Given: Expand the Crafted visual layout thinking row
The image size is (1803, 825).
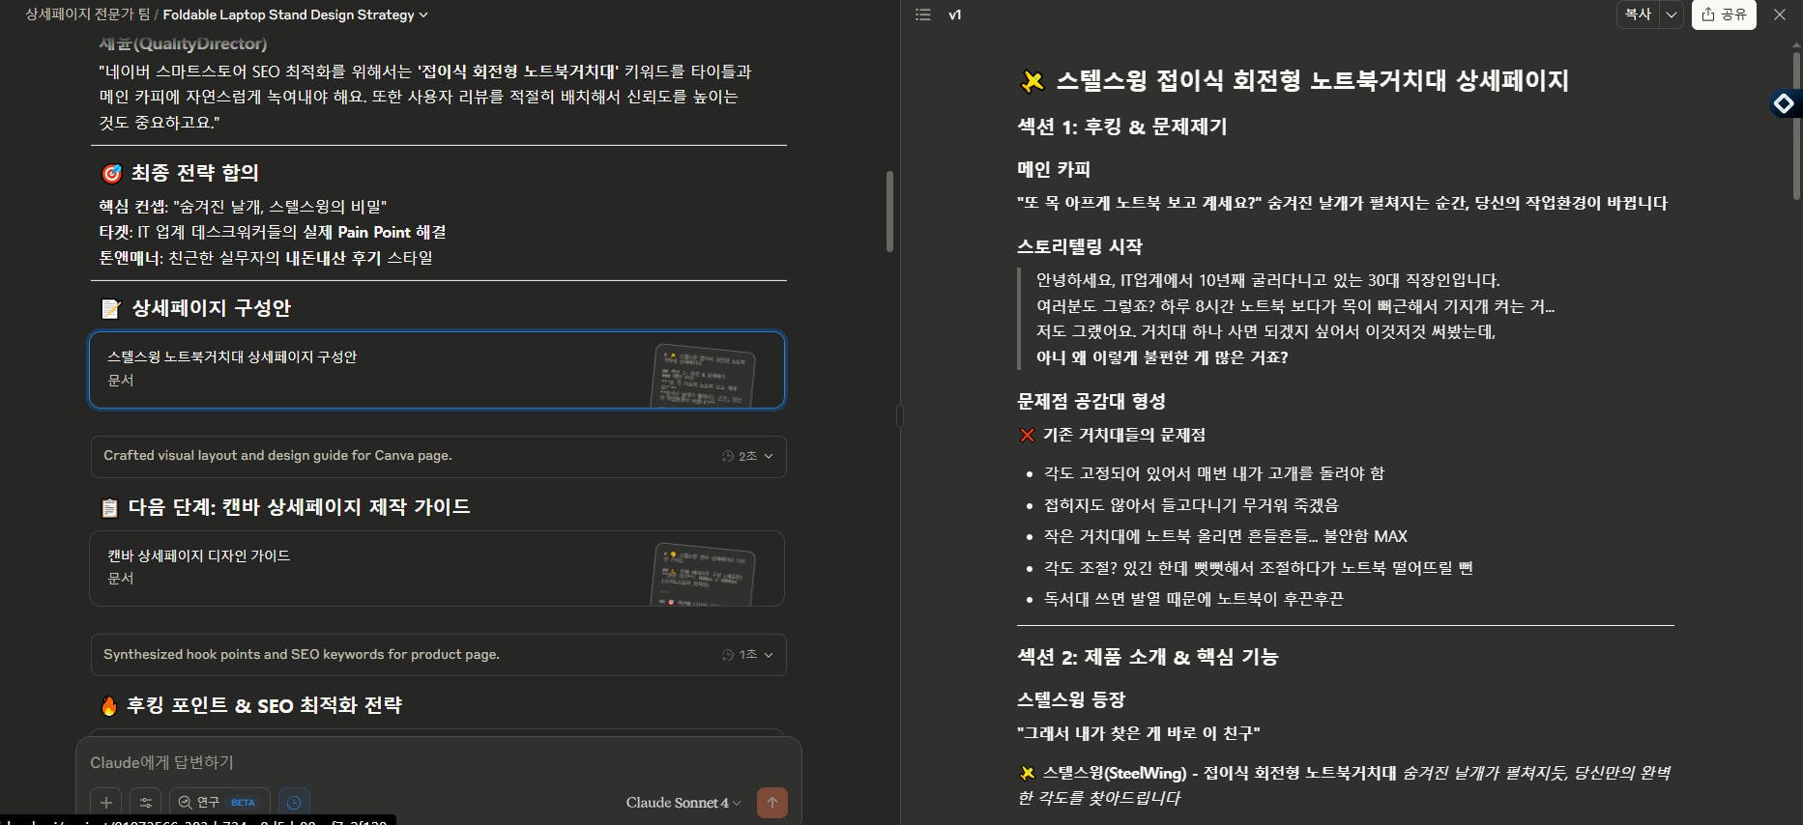Looking at the screenshot, I should (438, 456).
